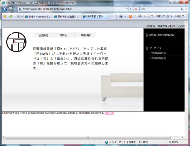Screen dimensions: 190x146
Task: Click the vertical scrollbar down arrow
Action: point(187,134)
